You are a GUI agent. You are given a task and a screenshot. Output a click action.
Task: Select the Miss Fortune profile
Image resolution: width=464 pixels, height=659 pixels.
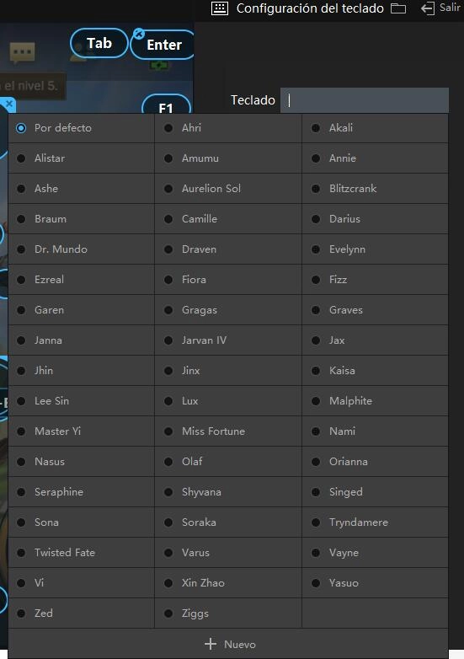tap(228, 431)
